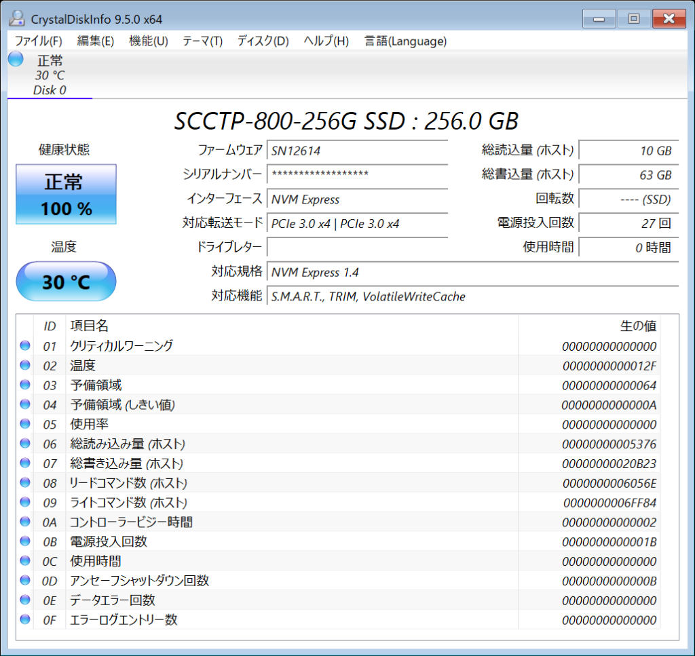Click raw value 00000000005376

pos(609,444)
